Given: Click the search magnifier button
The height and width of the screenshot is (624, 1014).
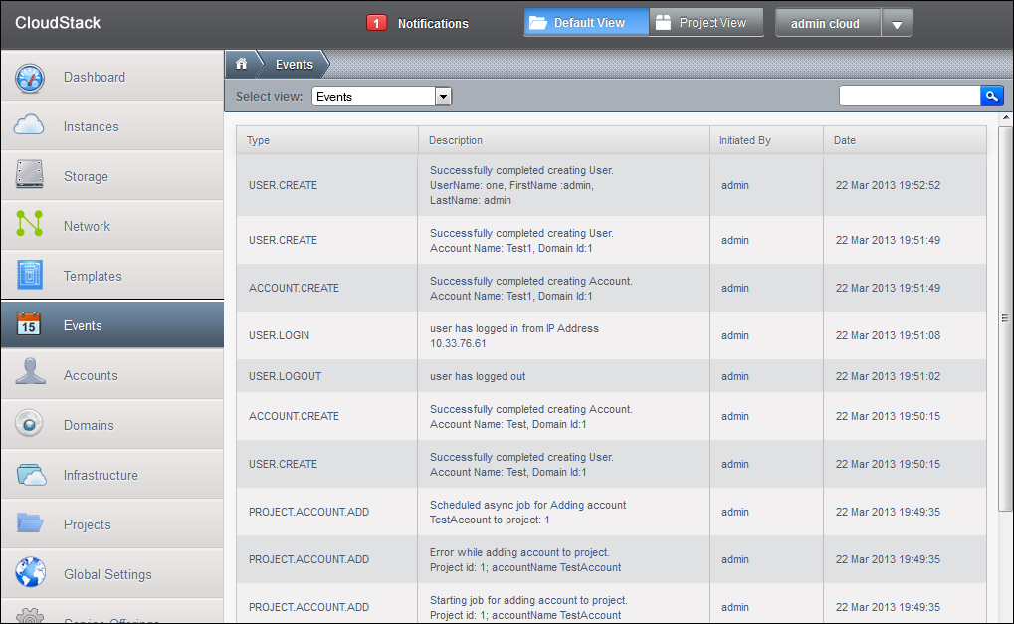Looking at the screenshot, I should point(991,96).
